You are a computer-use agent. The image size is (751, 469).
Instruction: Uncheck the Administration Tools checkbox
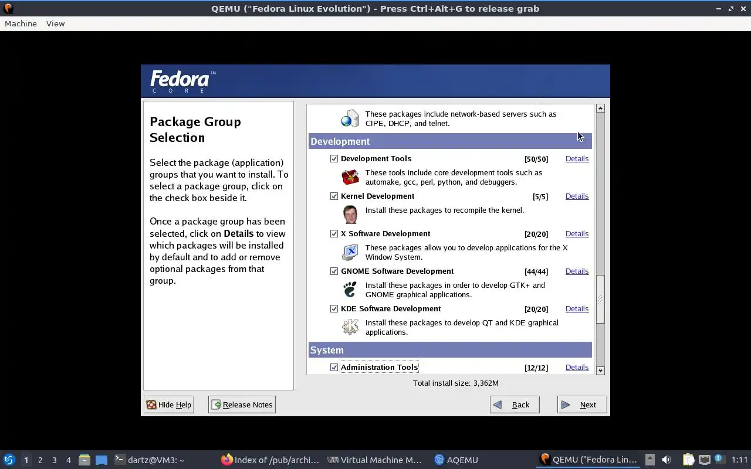pos(334,368)
